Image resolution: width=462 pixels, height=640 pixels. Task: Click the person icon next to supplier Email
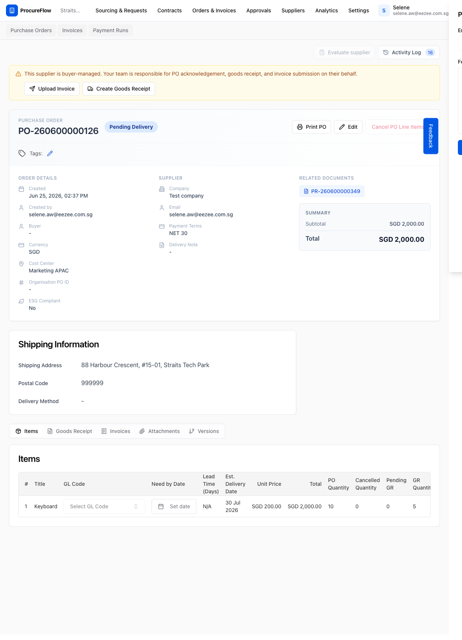click(x=162, y=208)
